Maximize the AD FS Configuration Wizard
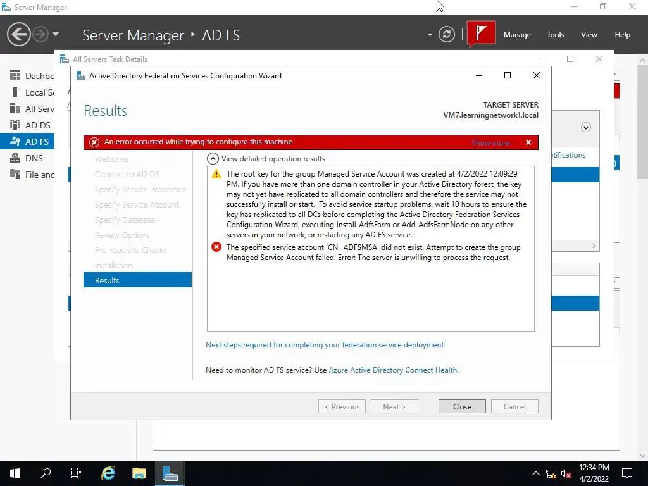This screenshot has height=486, width=648. pyautogui.click(x=508, y=75)
